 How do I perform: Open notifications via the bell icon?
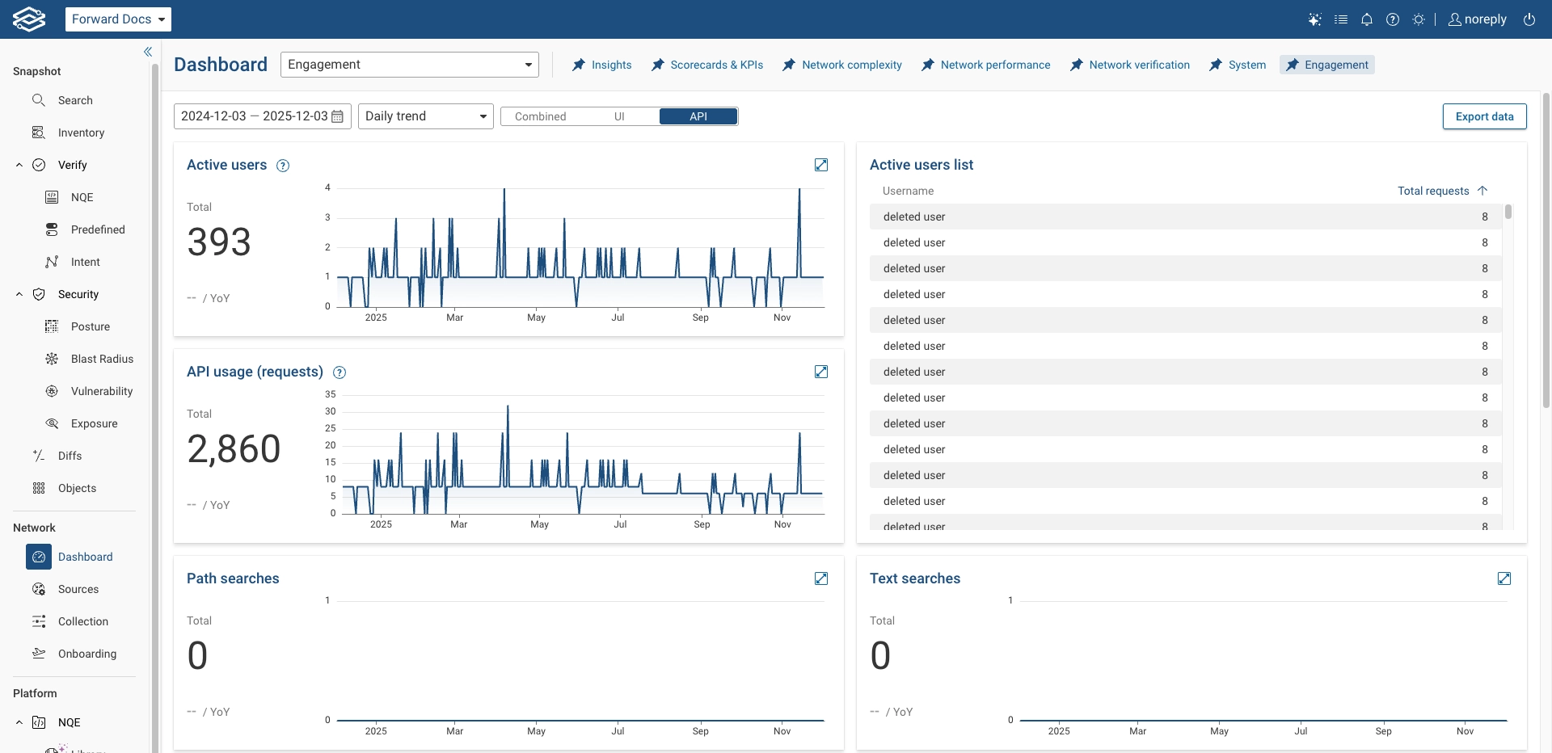[x=1366, y=19]
